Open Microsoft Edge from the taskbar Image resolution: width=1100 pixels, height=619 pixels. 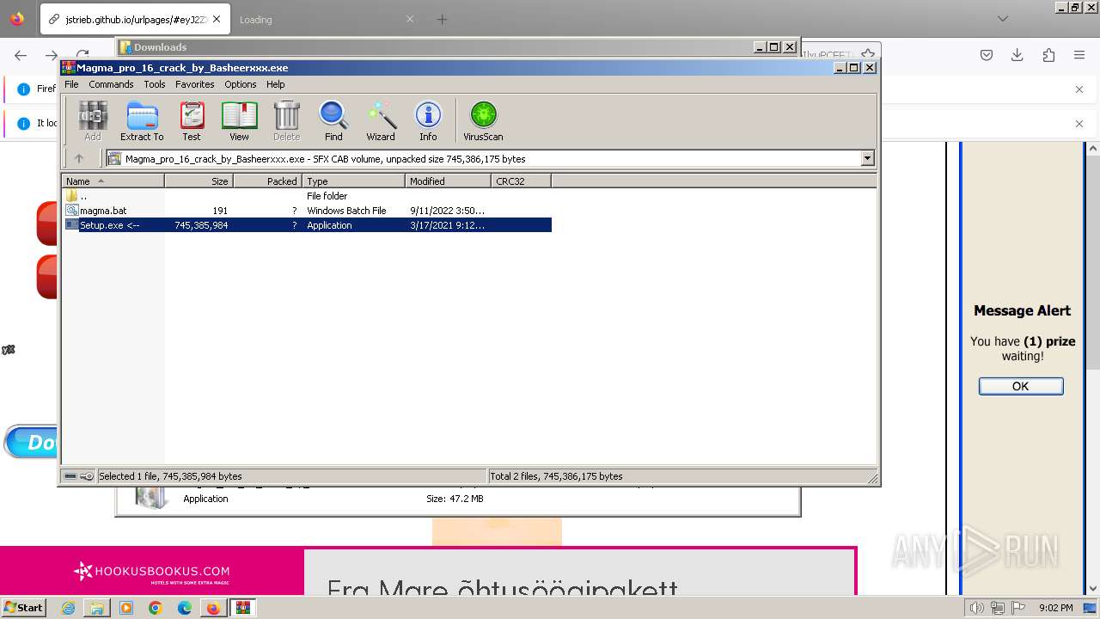click(184, 608)
